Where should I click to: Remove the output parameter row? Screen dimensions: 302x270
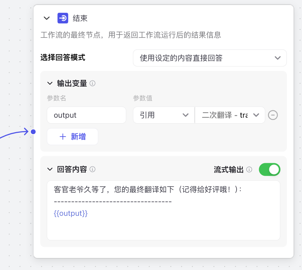pos(273,115)
